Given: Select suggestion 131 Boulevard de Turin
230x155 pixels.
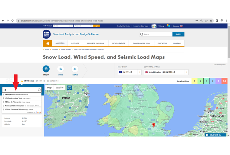Looking at the screenshot, I should (22, 98).
